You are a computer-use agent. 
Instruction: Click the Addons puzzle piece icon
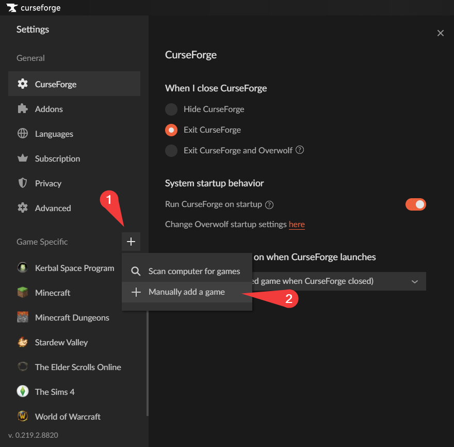(23, 109)
